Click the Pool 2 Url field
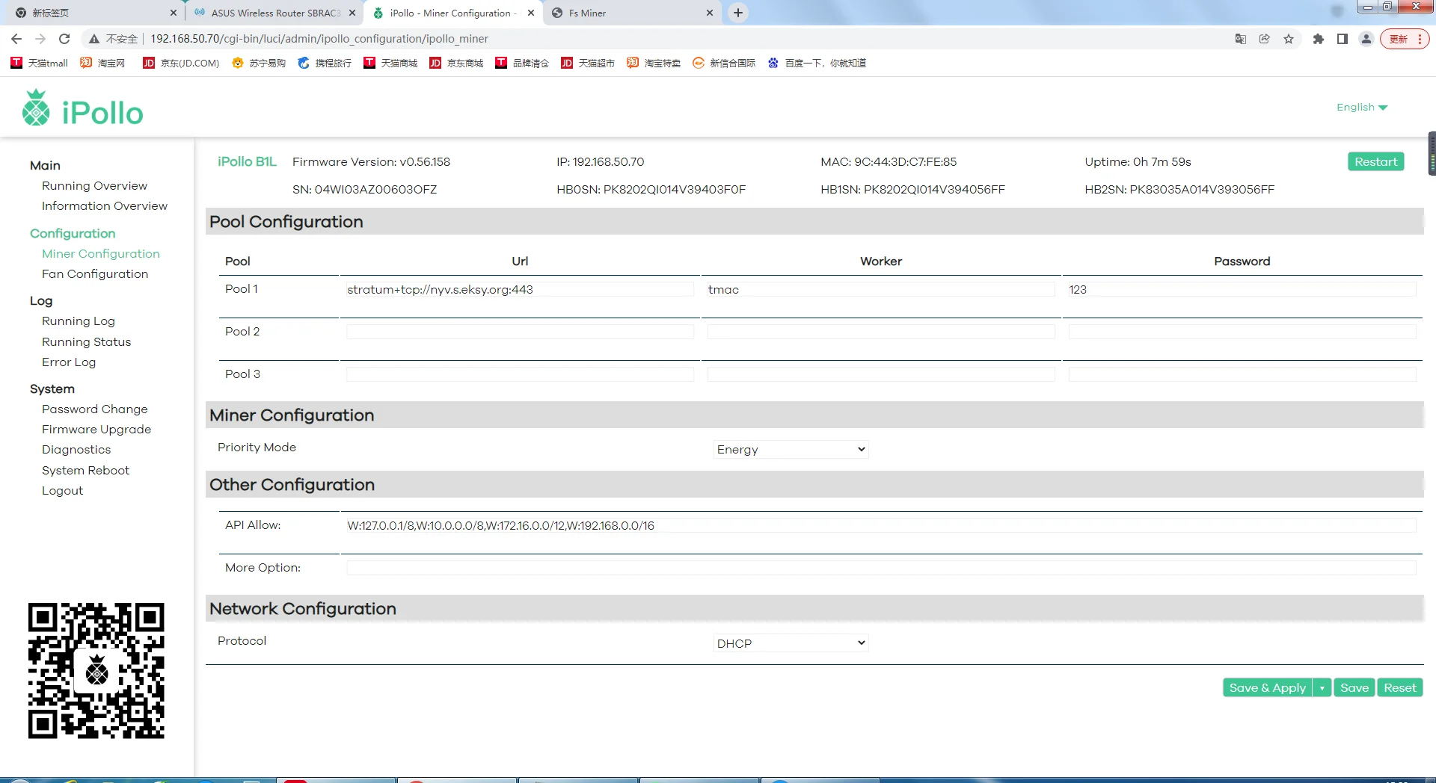1436x783 pixels. (x=520, y=332)
